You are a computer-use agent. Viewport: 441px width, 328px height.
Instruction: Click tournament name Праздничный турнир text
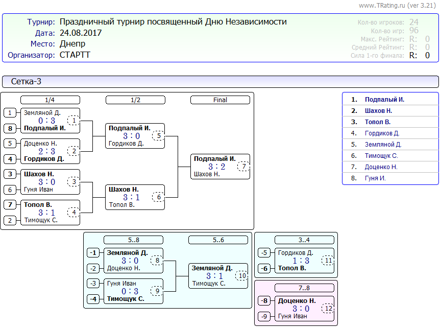coord(173,22)
